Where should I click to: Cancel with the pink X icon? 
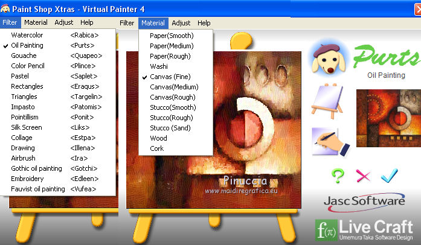[x=363, y=176]
